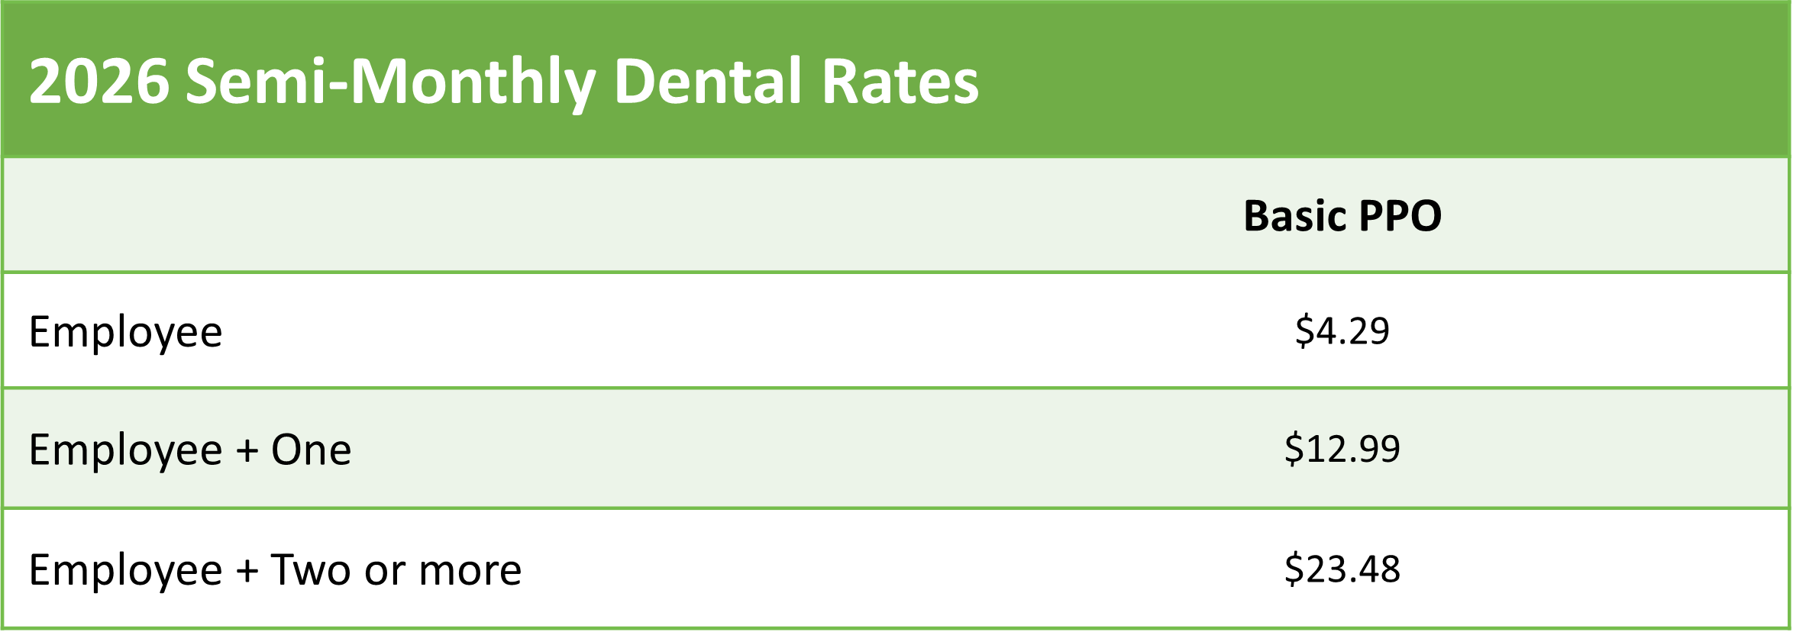Click the plus sign in "Employee + One"
Image resolution: width=1793 pixels, height=632 pixels.
pos(247,450)
